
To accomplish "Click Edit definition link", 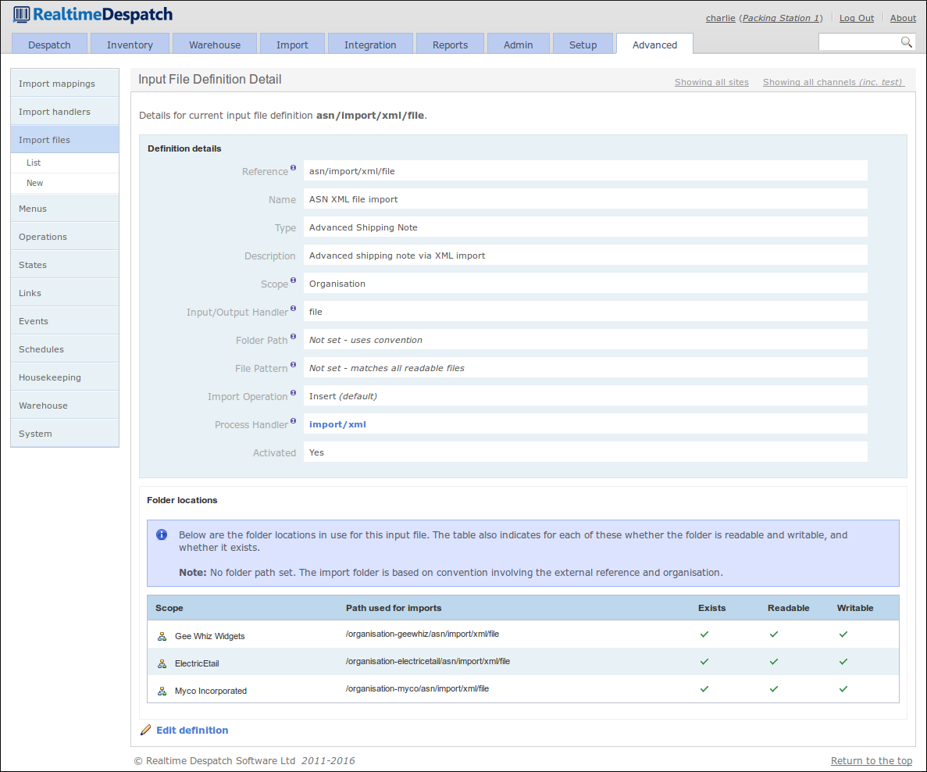I will (x=192, y=730).
